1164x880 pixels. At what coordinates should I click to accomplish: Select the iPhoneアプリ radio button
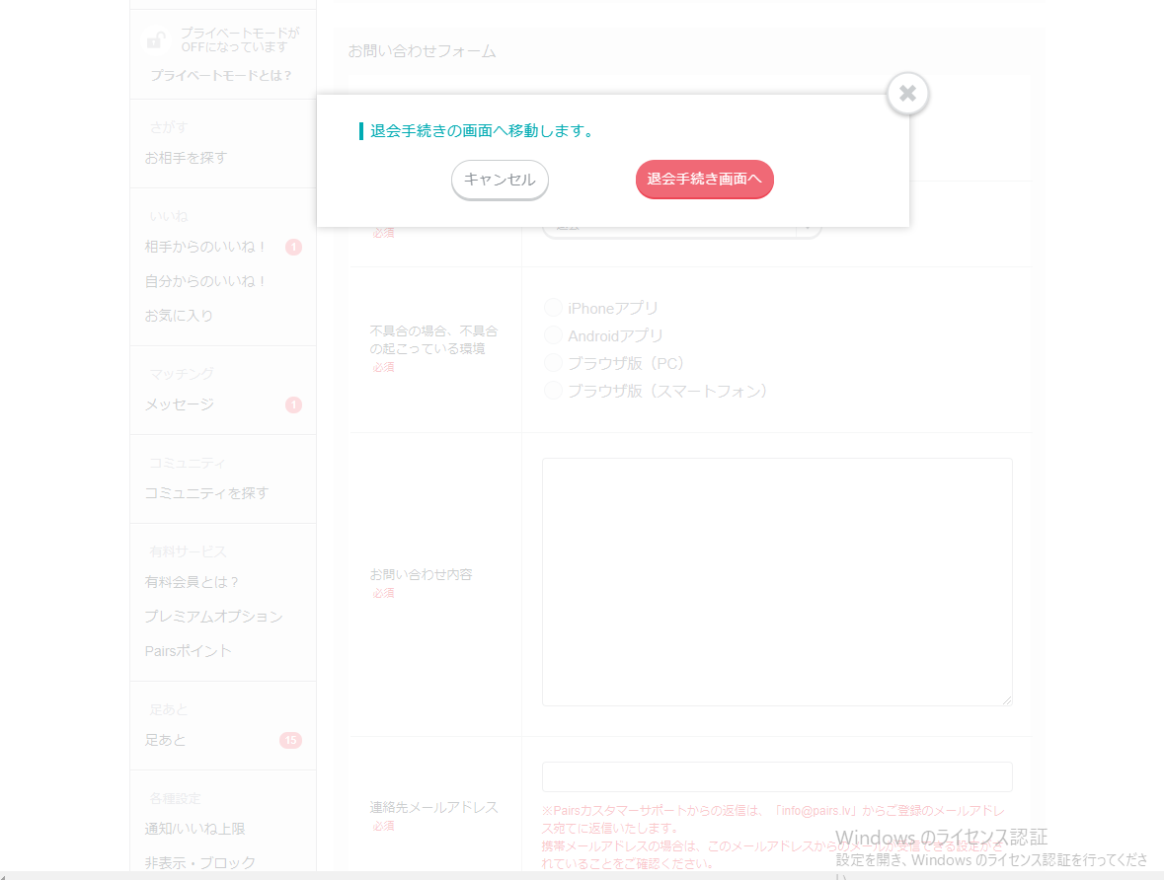coord(553,307)
